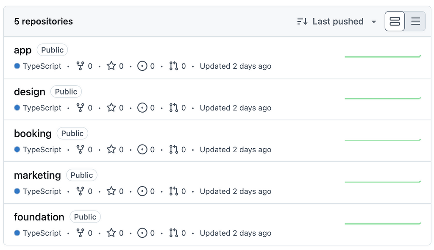
Task: Click the dropdown caret next to Last pushed
Action: (374, 22)
